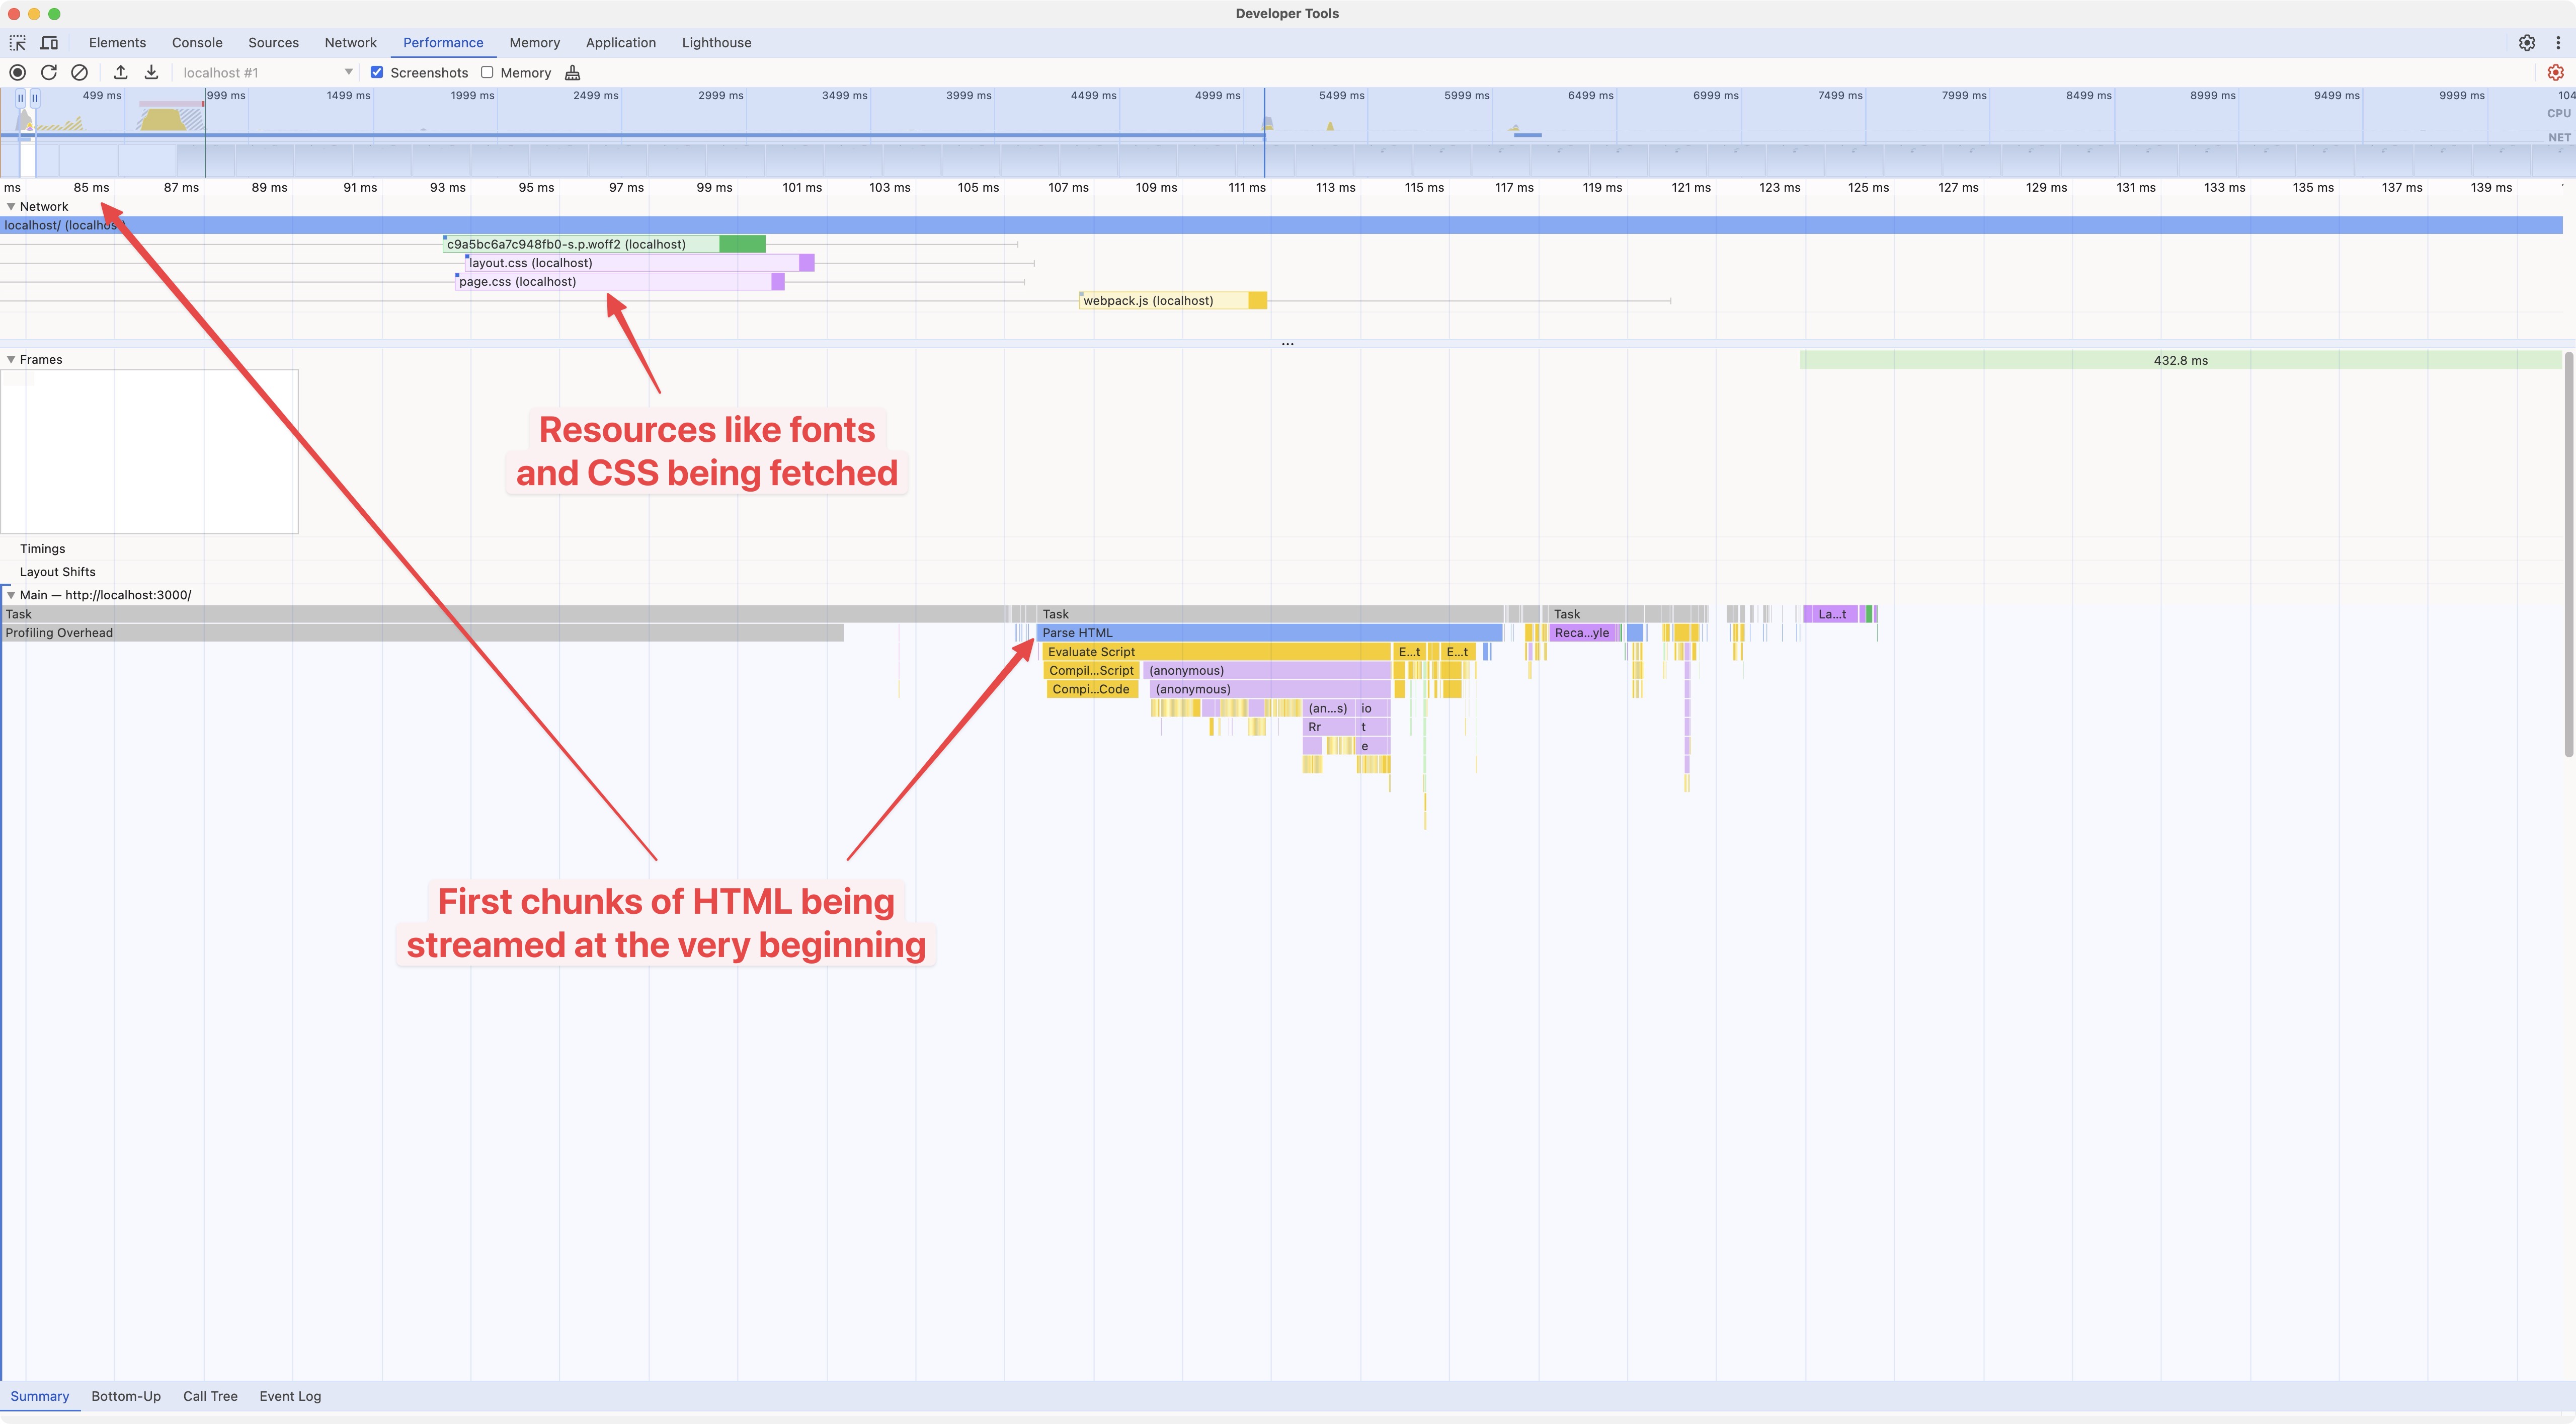Click the reload and record icon
This screenshot has width=2576, height=1424.
pyautogui.click(x=48, y=73)
